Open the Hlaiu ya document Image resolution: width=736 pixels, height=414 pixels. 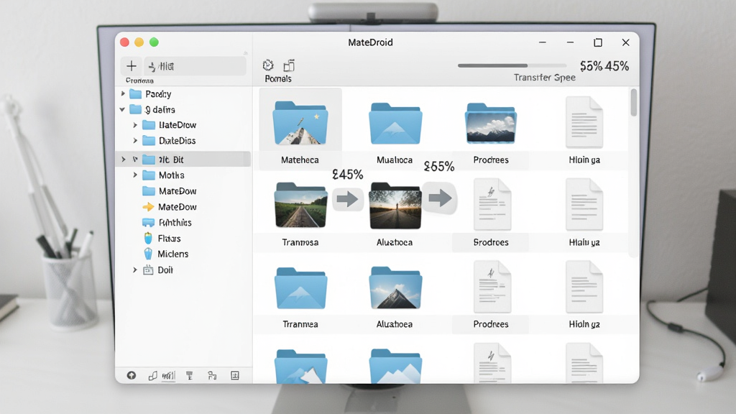click(x=584, y=204)
